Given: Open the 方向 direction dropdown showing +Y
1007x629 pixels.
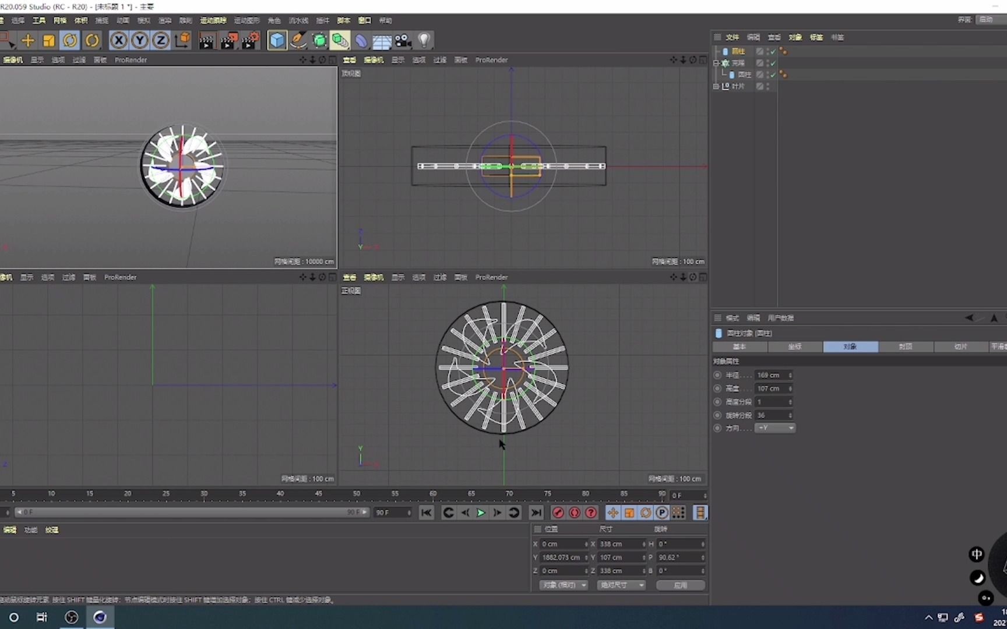Looking at the screenshot, I should tap(775, 428).
